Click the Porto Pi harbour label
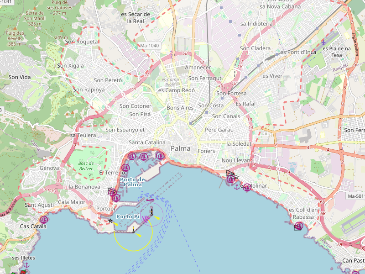The width and height of the screenshot is (365, 274). pyautogui.click(x=128, y=216)
